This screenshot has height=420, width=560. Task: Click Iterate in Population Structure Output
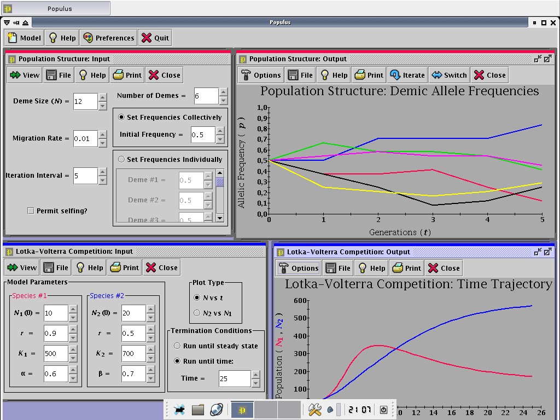click(407, 75)
